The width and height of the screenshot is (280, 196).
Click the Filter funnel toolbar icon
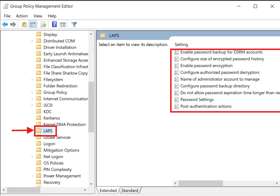[74, 25]
